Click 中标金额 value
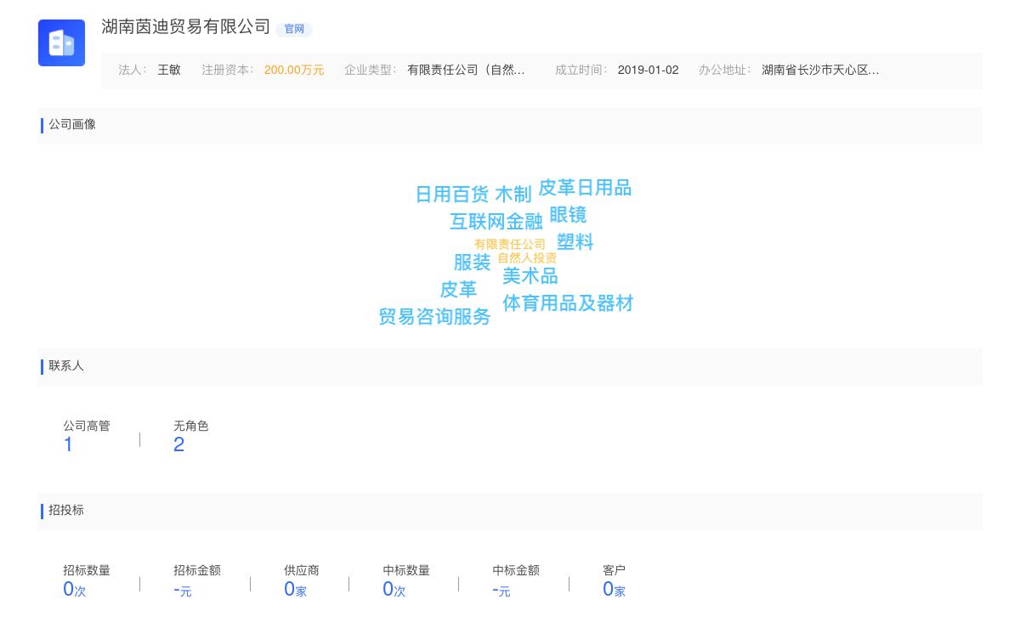Image resolution: width=1020 pixels, height=639 pixels. (x=501, y=590)
